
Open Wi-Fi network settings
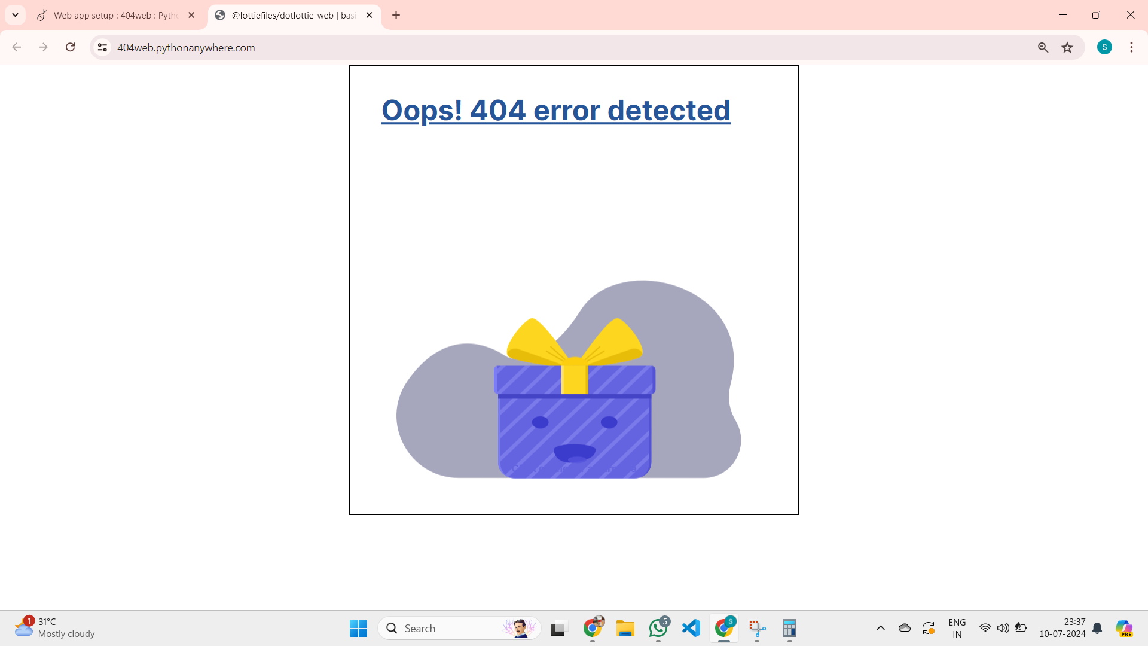click(x=985, y=628)
